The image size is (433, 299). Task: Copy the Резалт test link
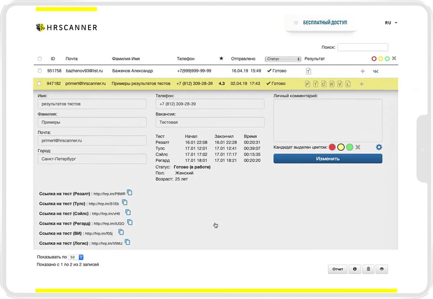[130, 193]
